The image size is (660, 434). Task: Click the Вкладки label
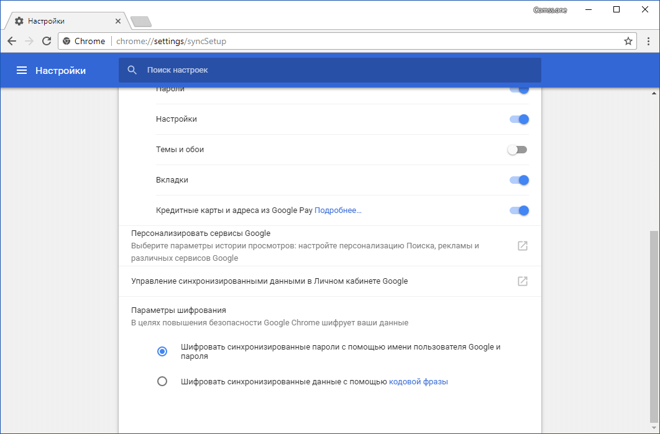(172, 180)
